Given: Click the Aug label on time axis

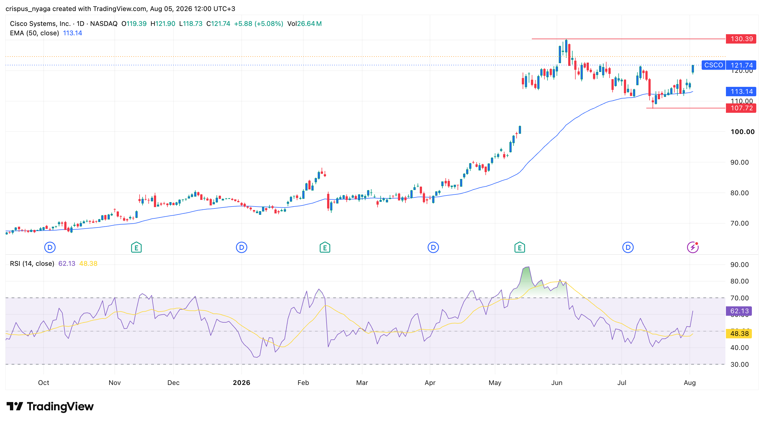Looking at the screenshot, I should [690, 383].
